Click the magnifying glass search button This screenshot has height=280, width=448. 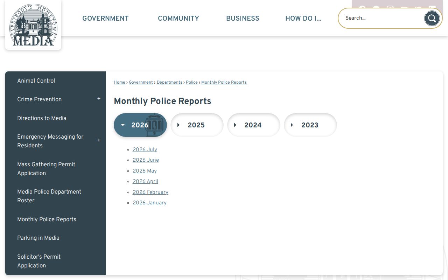pyautogui.click(x=432, y=18)
